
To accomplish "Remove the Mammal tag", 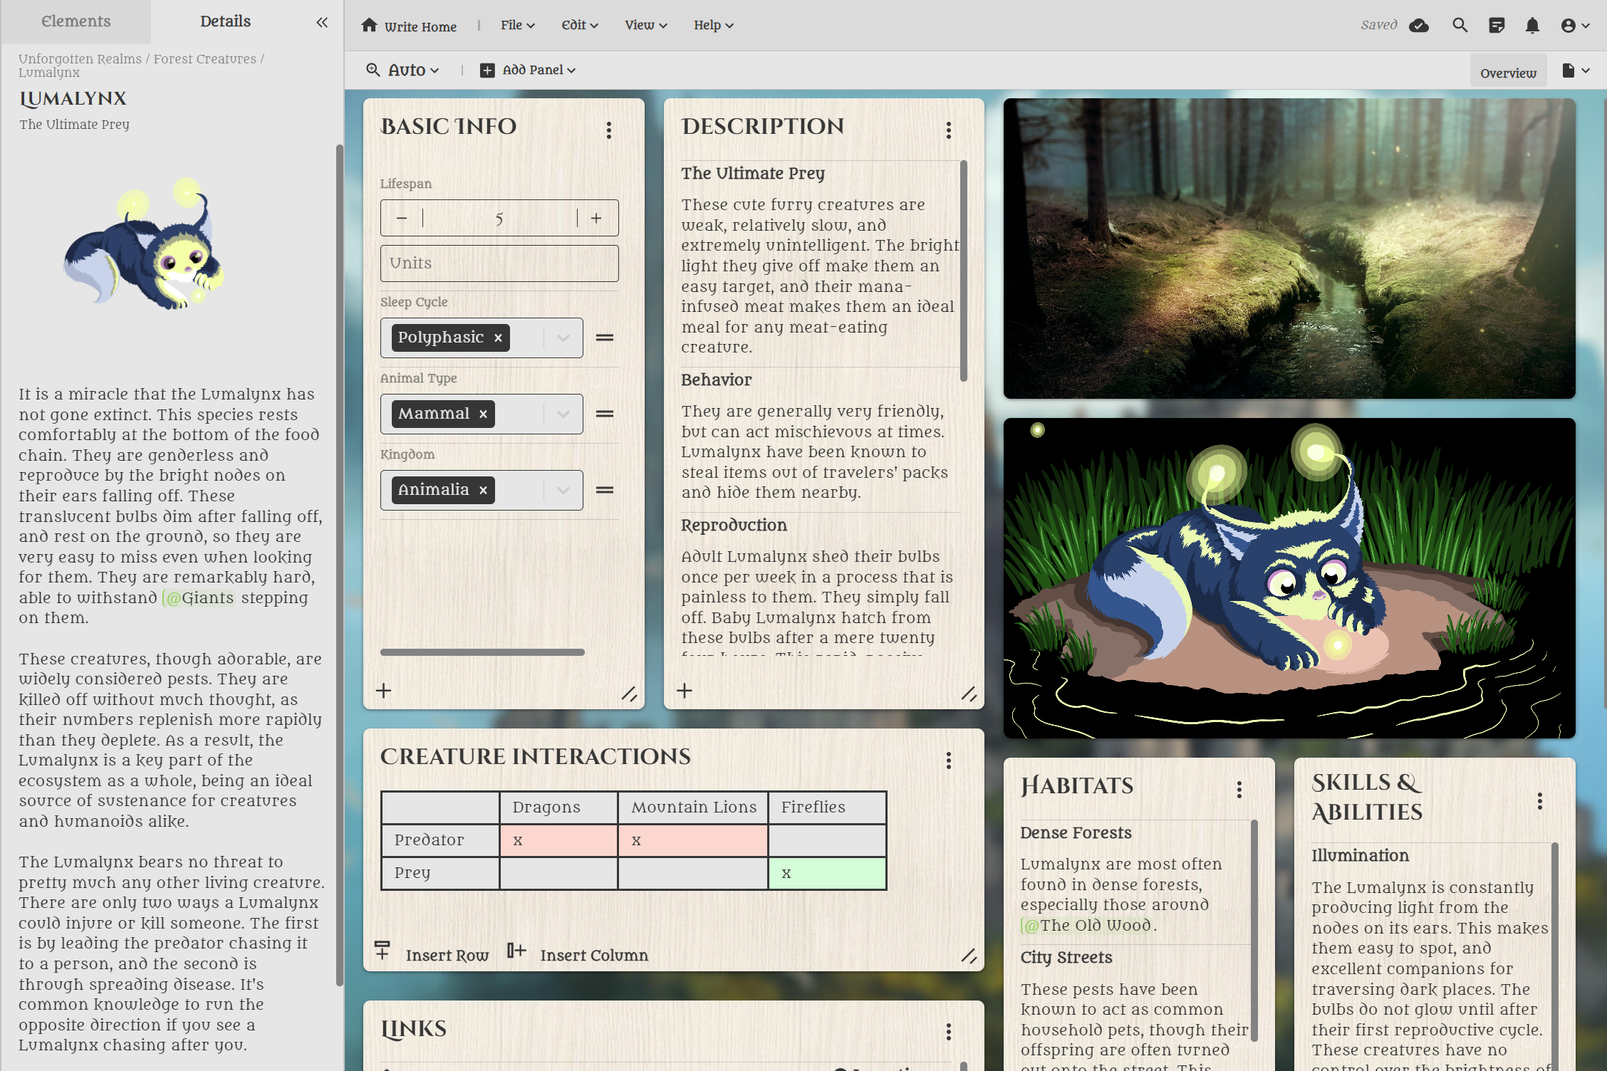I will (x=483, y=414).
